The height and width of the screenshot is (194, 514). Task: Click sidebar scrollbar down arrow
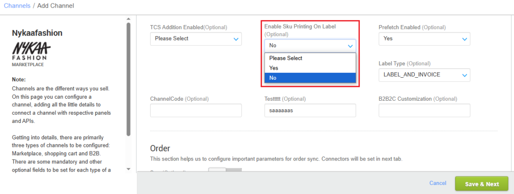[128, 169]
